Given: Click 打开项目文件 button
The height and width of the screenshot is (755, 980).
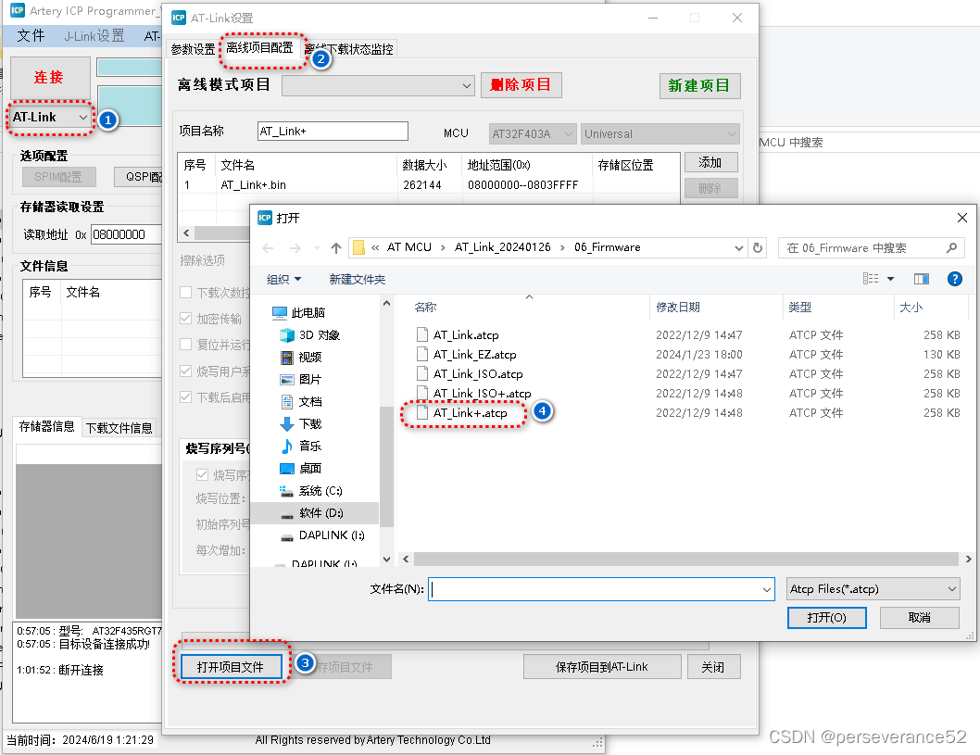Looking at the screenshot, I should (x=231, y=667).
